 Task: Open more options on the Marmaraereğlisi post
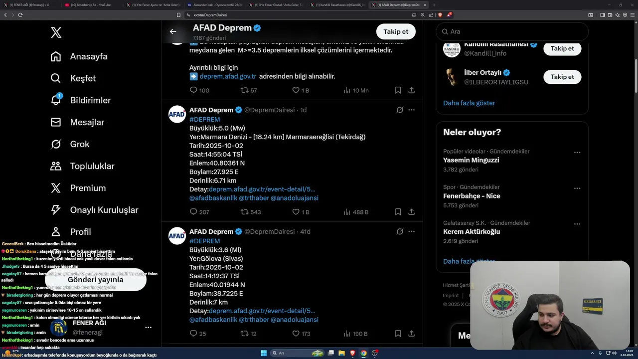pos(411,110)
